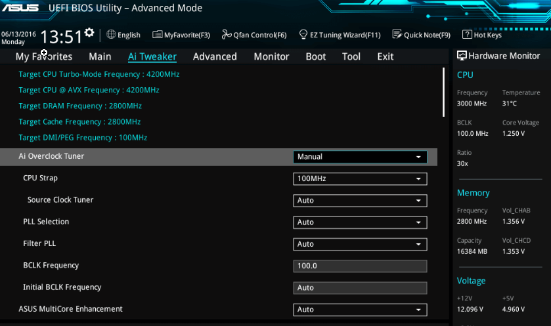
Task: Click the settings gear beside the clock
Action: 89,33
